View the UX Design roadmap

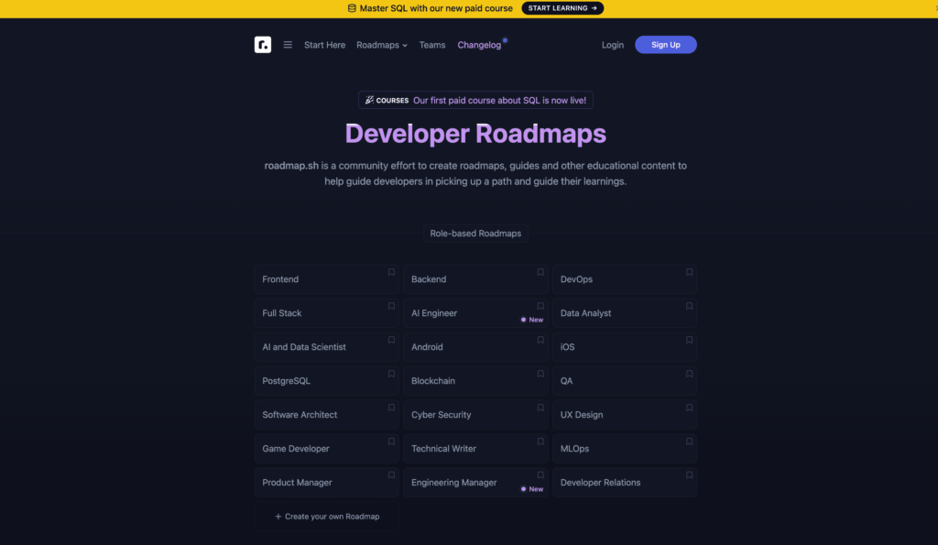[x=625, y=415]
